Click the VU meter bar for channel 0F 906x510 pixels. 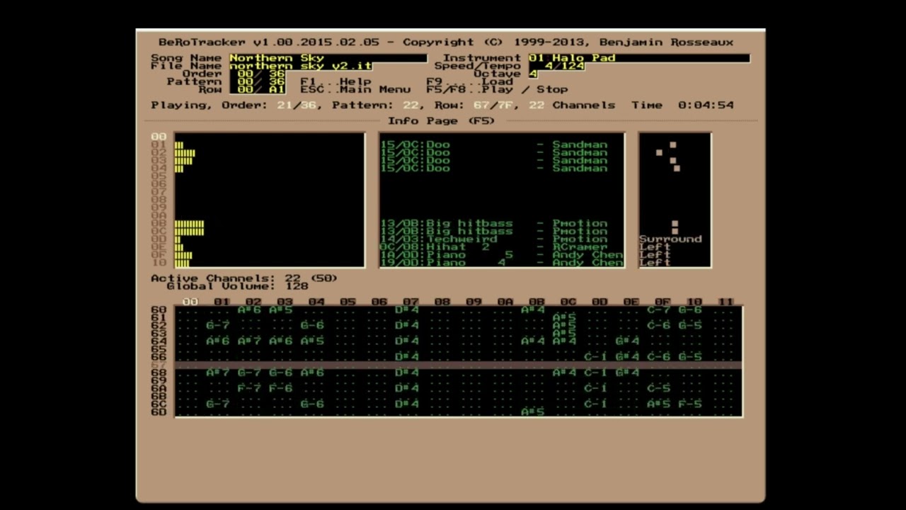coord(183,255)
